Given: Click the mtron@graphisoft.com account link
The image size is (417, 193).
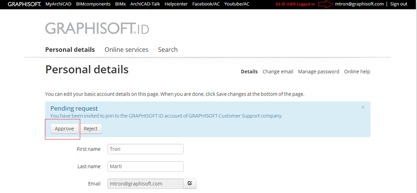Looking at the screenshot, I should [x=359, y=4].
